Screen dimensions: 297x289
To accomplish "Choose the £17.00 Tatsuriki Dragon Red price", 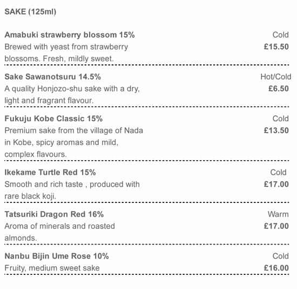I will [276, 226].
